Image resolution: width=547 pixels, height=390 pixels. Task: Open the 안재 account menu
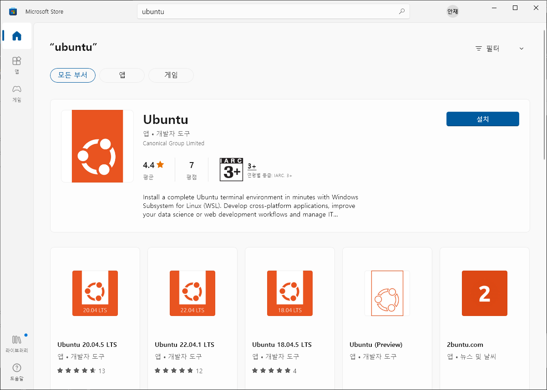[x=453, y=11]
